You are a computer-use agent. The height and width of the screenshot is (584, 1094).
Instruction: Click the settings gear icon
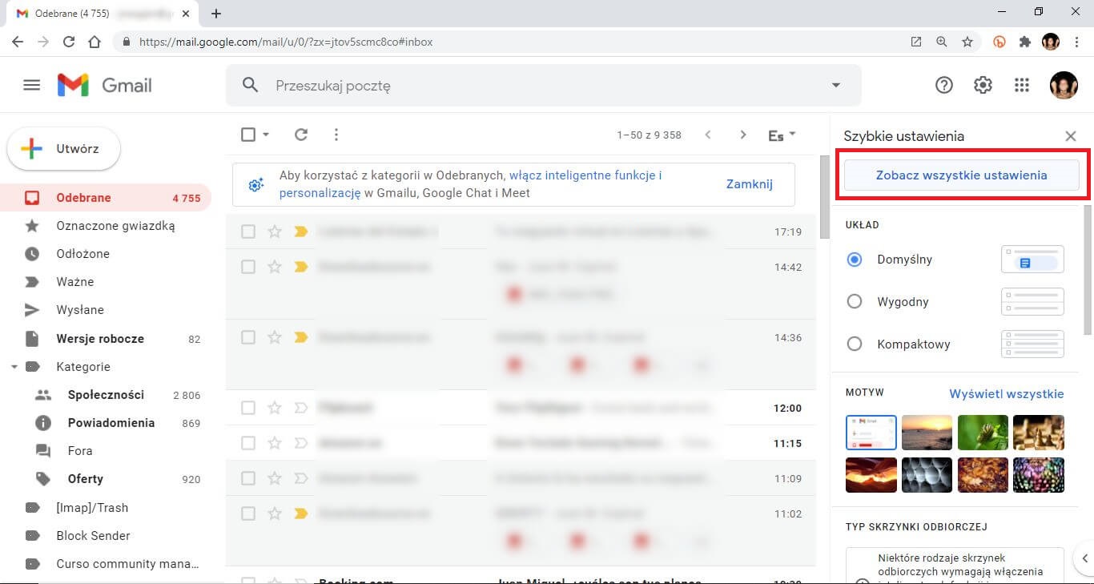click(983, 85)
